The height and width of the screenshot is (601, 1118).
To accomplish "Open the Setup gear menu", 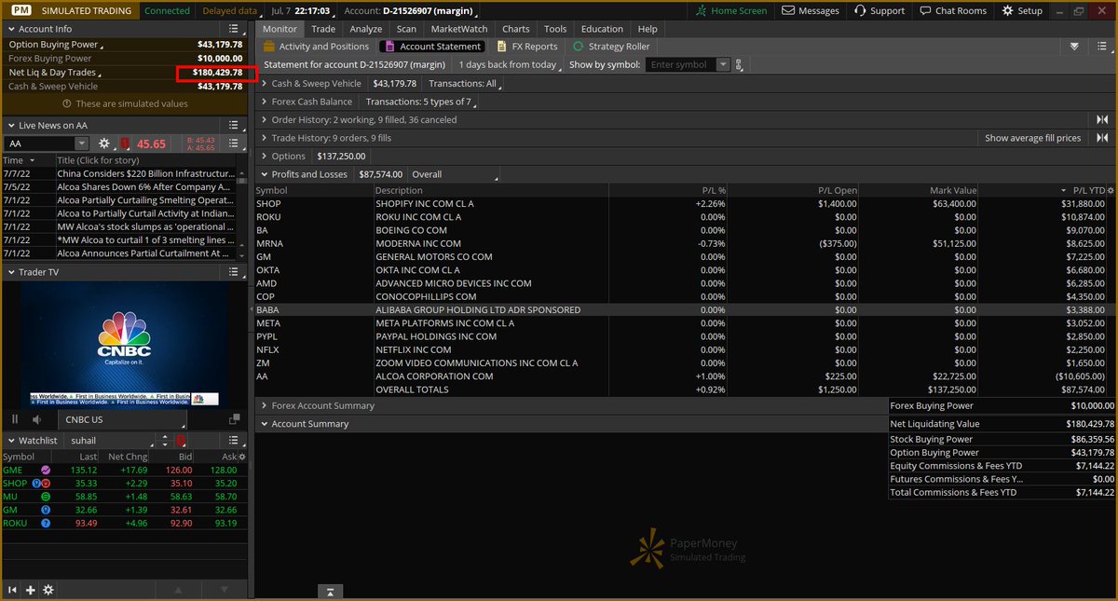I will pyautogui.click(x=1023, y=10).
